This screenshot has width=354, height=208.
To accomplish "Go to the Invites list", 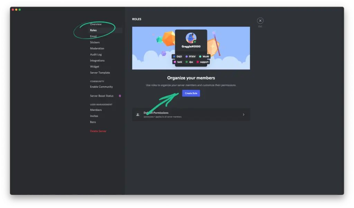I will [x=94, y=116].
